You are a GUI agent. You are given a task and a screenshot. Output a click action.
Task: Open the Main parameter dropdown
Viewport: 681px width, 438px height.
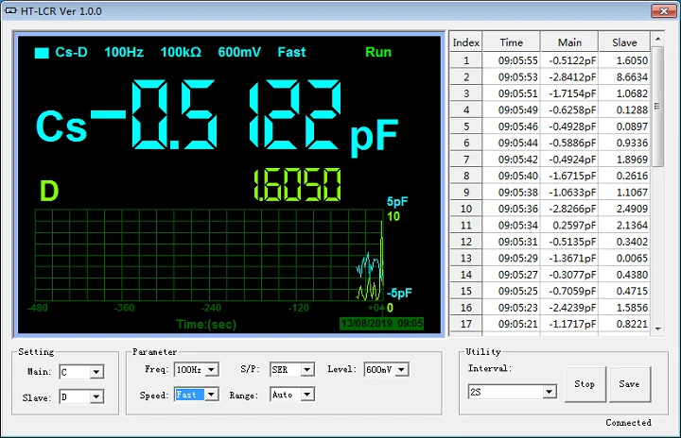[x=96, y=372]
